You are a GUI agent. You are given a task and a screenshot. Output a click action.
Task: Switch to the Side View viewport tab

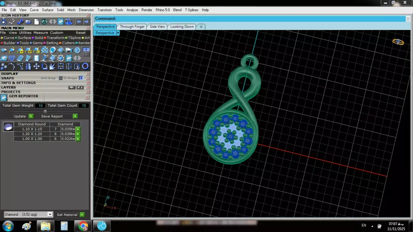pos(157,26)
